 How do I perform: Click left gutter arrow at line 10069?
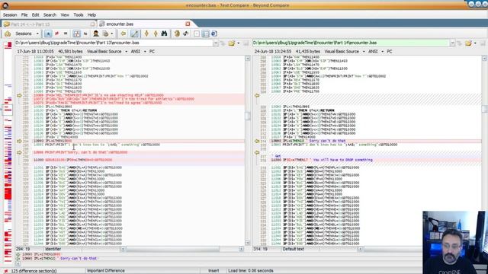[x=19, y=95]
